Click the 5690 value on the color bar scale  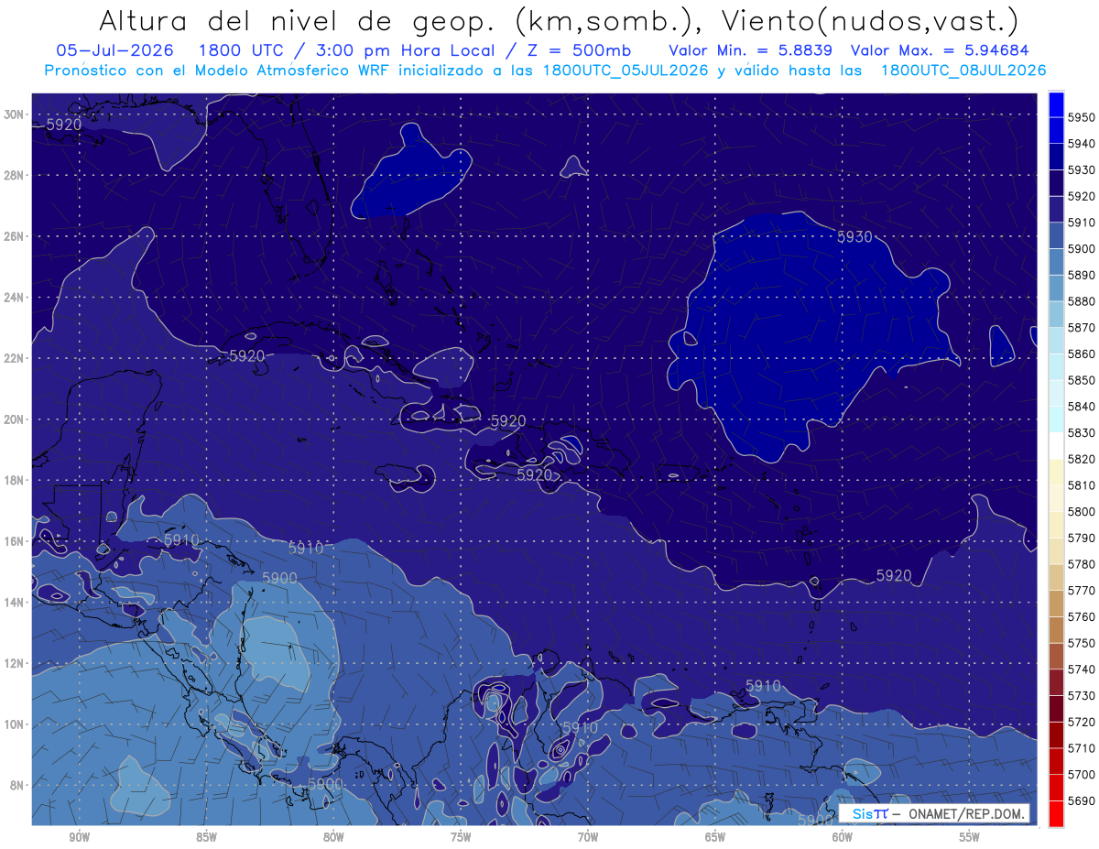pyautogui.click(x=1082, y=800)
